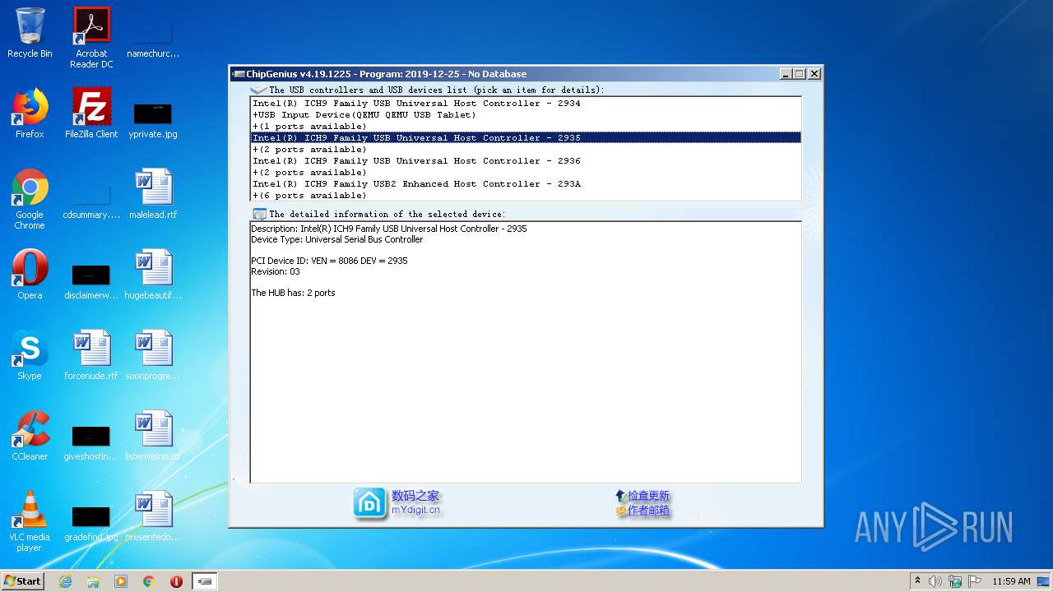Screen dimensions: 1053x592
Task: Select ICH9 USB Universal Host Controller 2936
Action: coord(526,161)
